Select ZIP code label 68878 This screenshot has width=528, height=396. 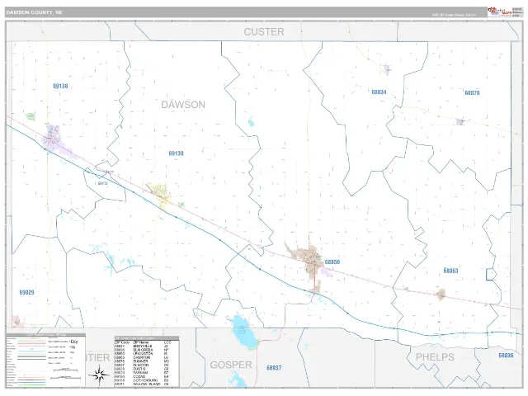coord(472,93)
